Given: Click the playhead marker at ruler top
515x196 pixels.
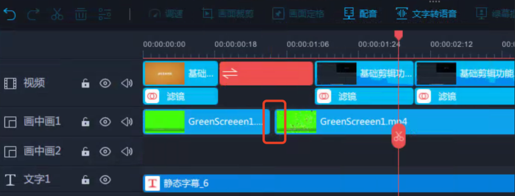Looking at the screenshot, I should point(399,35).
